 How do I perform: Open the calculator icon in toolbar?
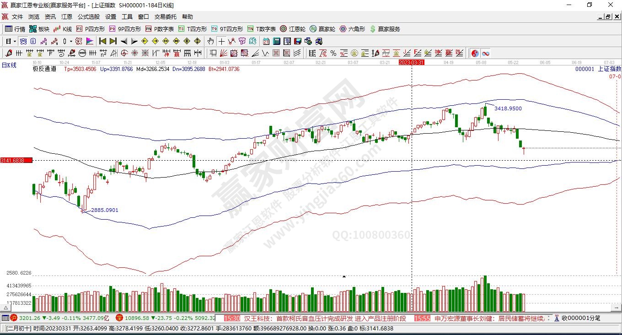tap(276, 41)
